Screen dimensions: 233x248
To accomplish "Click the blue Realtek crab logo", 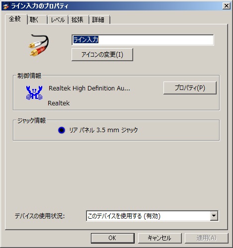I will tap(34, 92).
